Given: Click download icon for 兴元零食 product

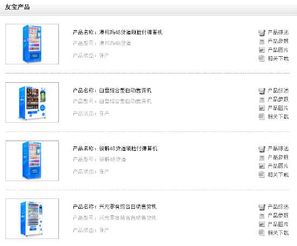Looking at the screenshot, I should pos(262,232).
